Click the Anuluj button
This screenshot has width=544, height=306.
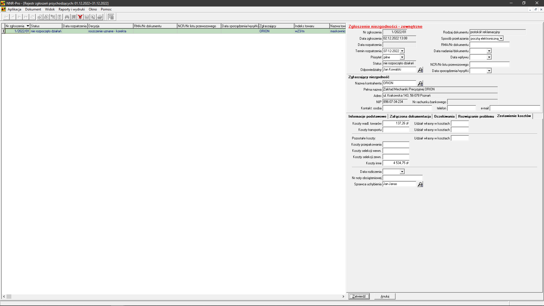click(x=384, y=296)
